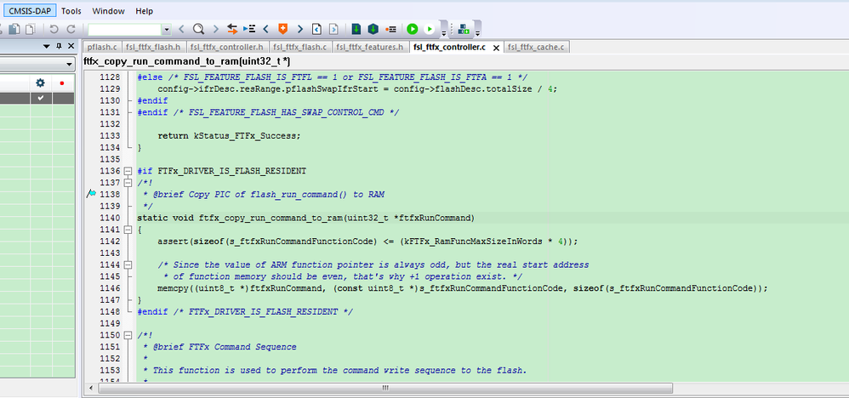
Task: Click Download and Debug green play button
Action: 413,29
